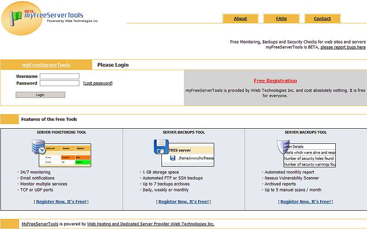367x229 pixels.
Task: Focus the Password input field
Action: click(60, 83)
